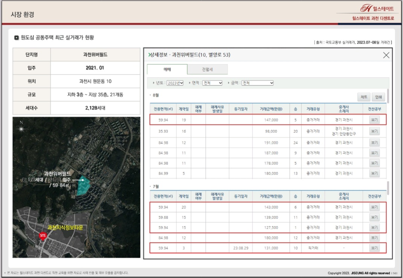Click 보기 for the 143,000 July row

pyautogui.click(x=374, y=207)
